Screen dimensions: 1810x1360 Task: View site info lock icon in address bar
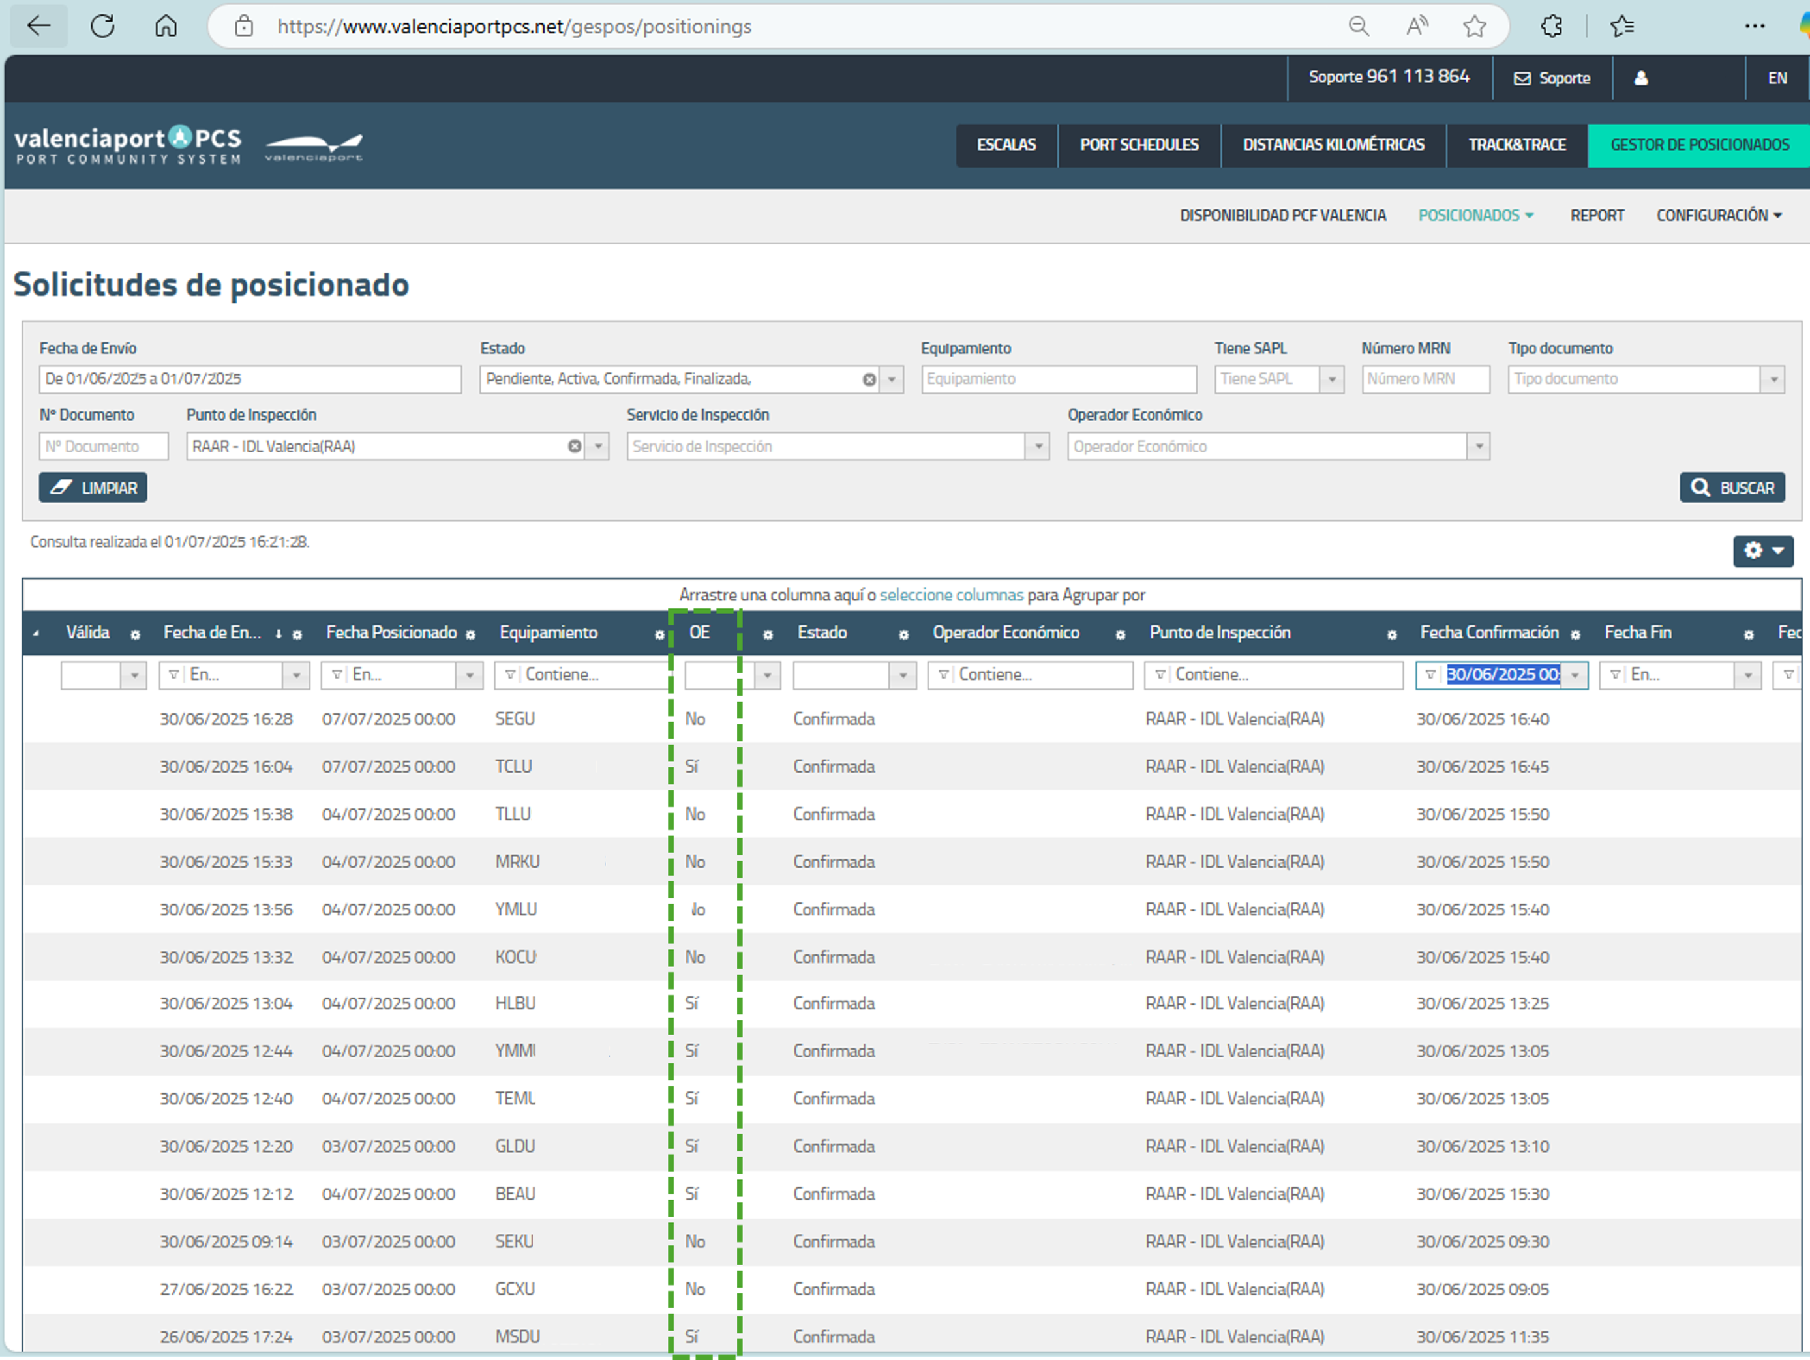pos(244,26)
